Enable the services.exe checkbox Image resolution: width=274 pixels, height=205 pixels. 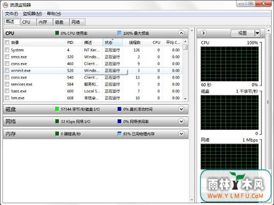pos(7,84)
